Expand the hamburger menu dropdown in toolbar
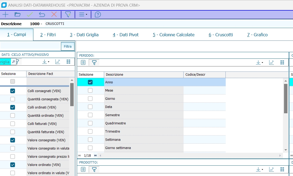Viewport: 293px width, 176px height. [x=83, y=15]
